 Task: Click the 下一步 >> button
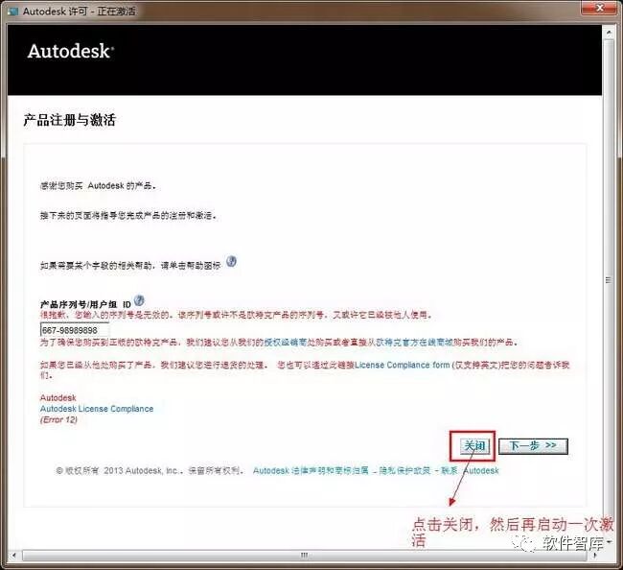533,446
